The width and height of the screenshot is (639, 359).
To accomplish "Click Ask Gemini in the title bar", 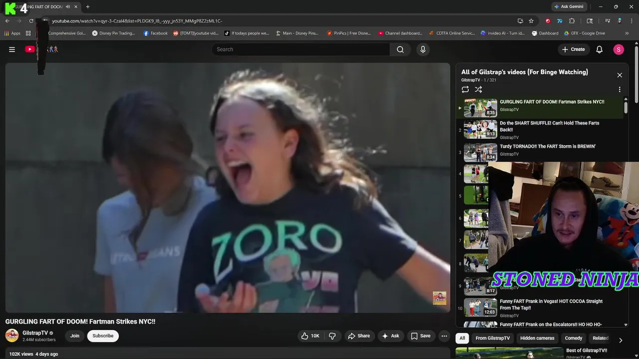I will pyautogui.click(x=569, y=6).
